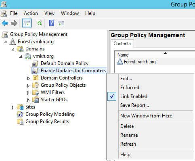Toggle the Show/Hide Action Pane icon
The height and width of the screenshot is (161, 195).
61,23
